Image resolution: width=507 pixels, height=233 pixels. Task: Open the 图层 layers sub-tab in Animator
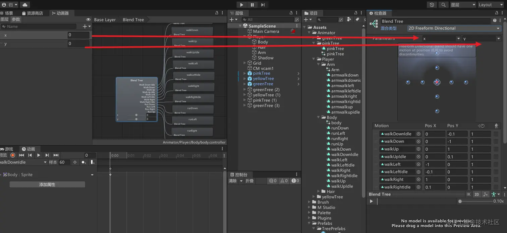click(5, 19)
